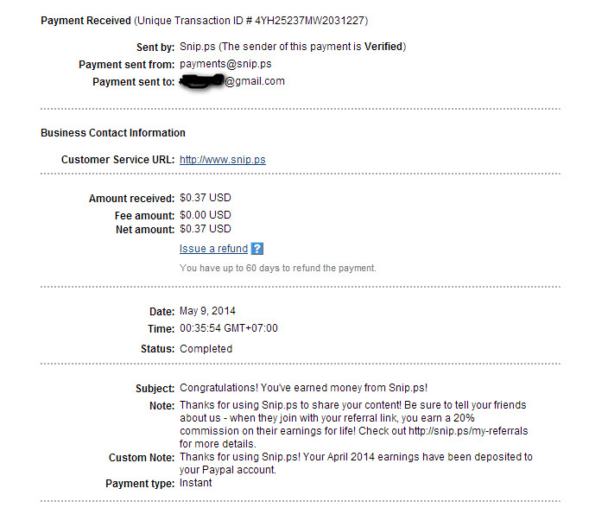The width and height of the screenshot is (589, 514).
Task: Click the Fee amount $0.00 USD value
Action: click(206, 215)
